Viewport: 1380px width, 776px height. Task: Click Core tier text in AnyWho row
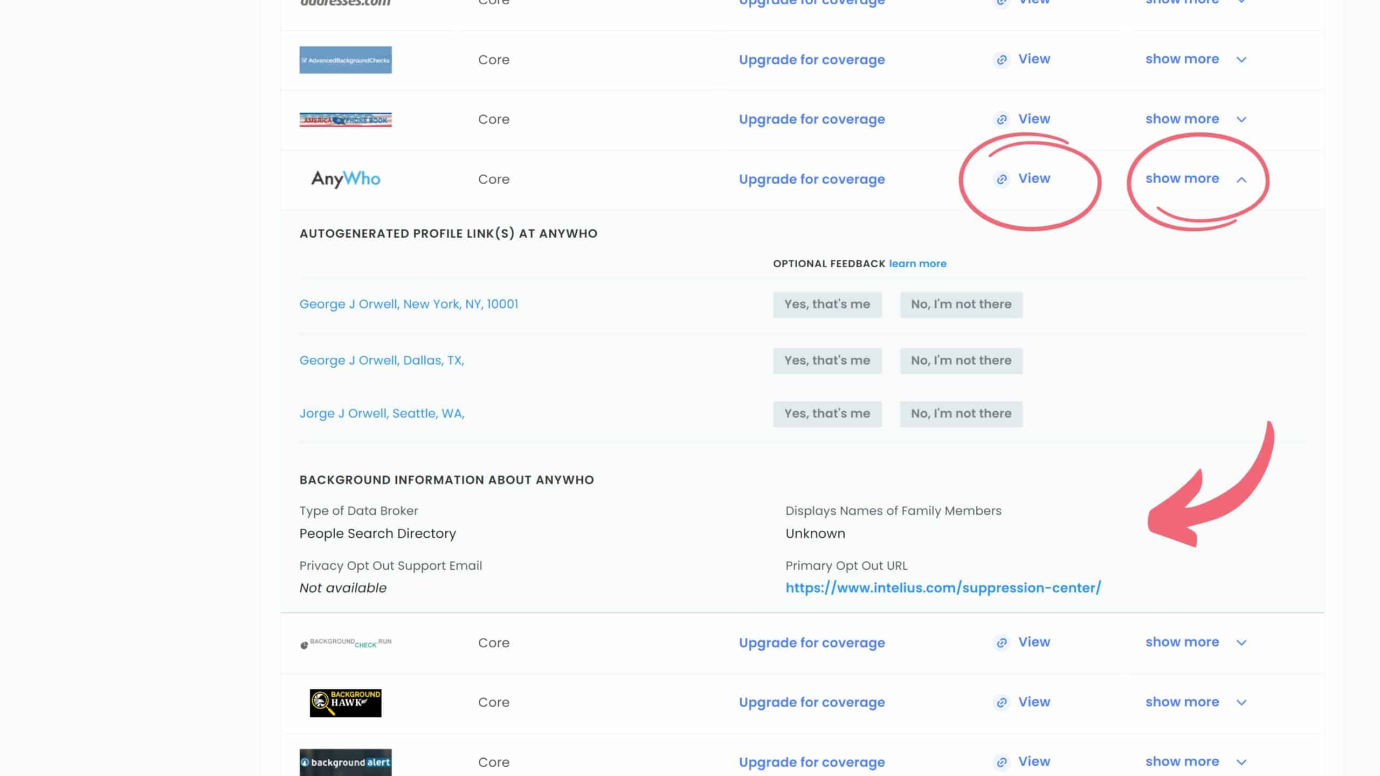click(494, 179)
